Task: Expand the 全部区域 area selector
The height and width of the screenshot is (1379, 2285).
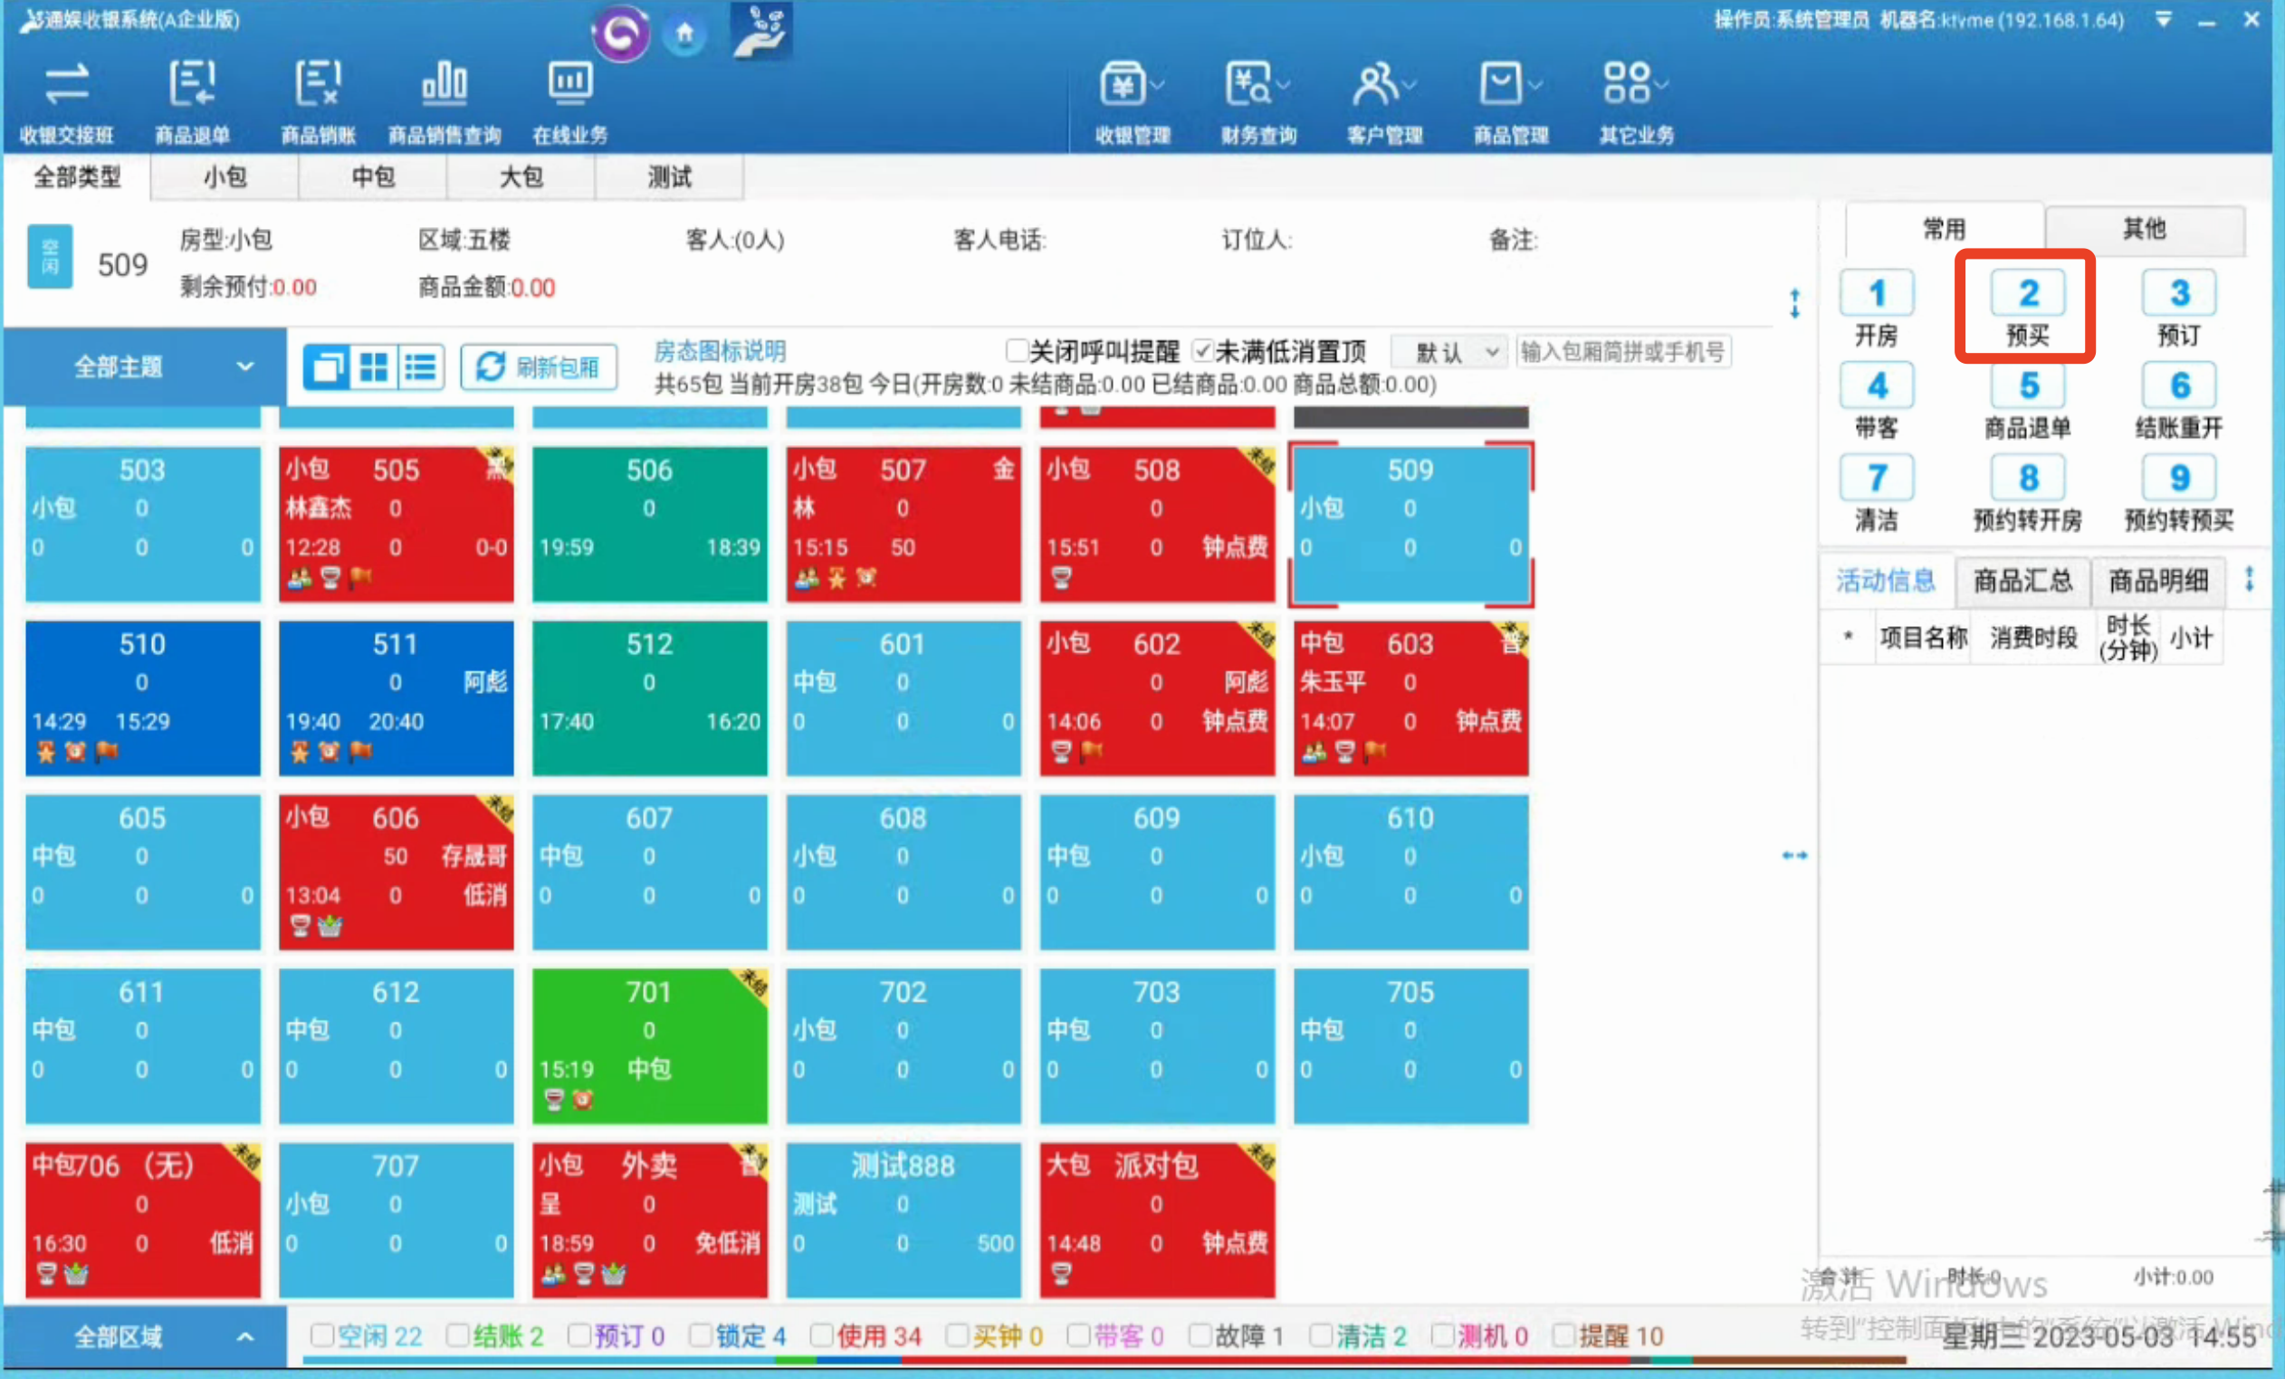Action: coord(145,1336)
